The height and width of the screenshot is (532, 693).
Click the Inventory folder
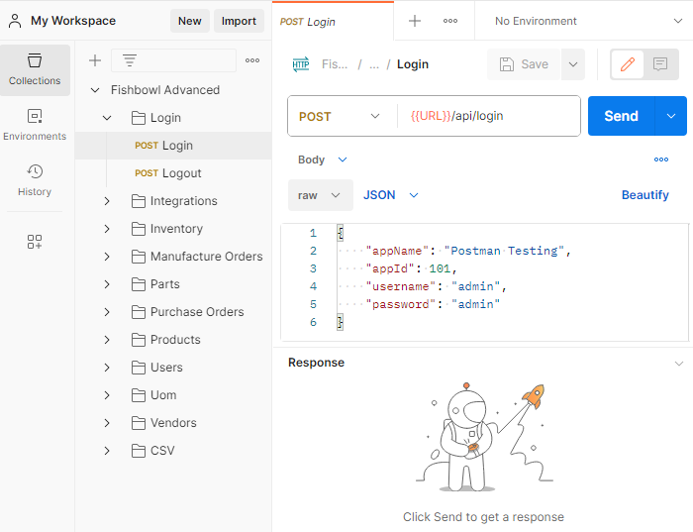(x=167, y=229)
